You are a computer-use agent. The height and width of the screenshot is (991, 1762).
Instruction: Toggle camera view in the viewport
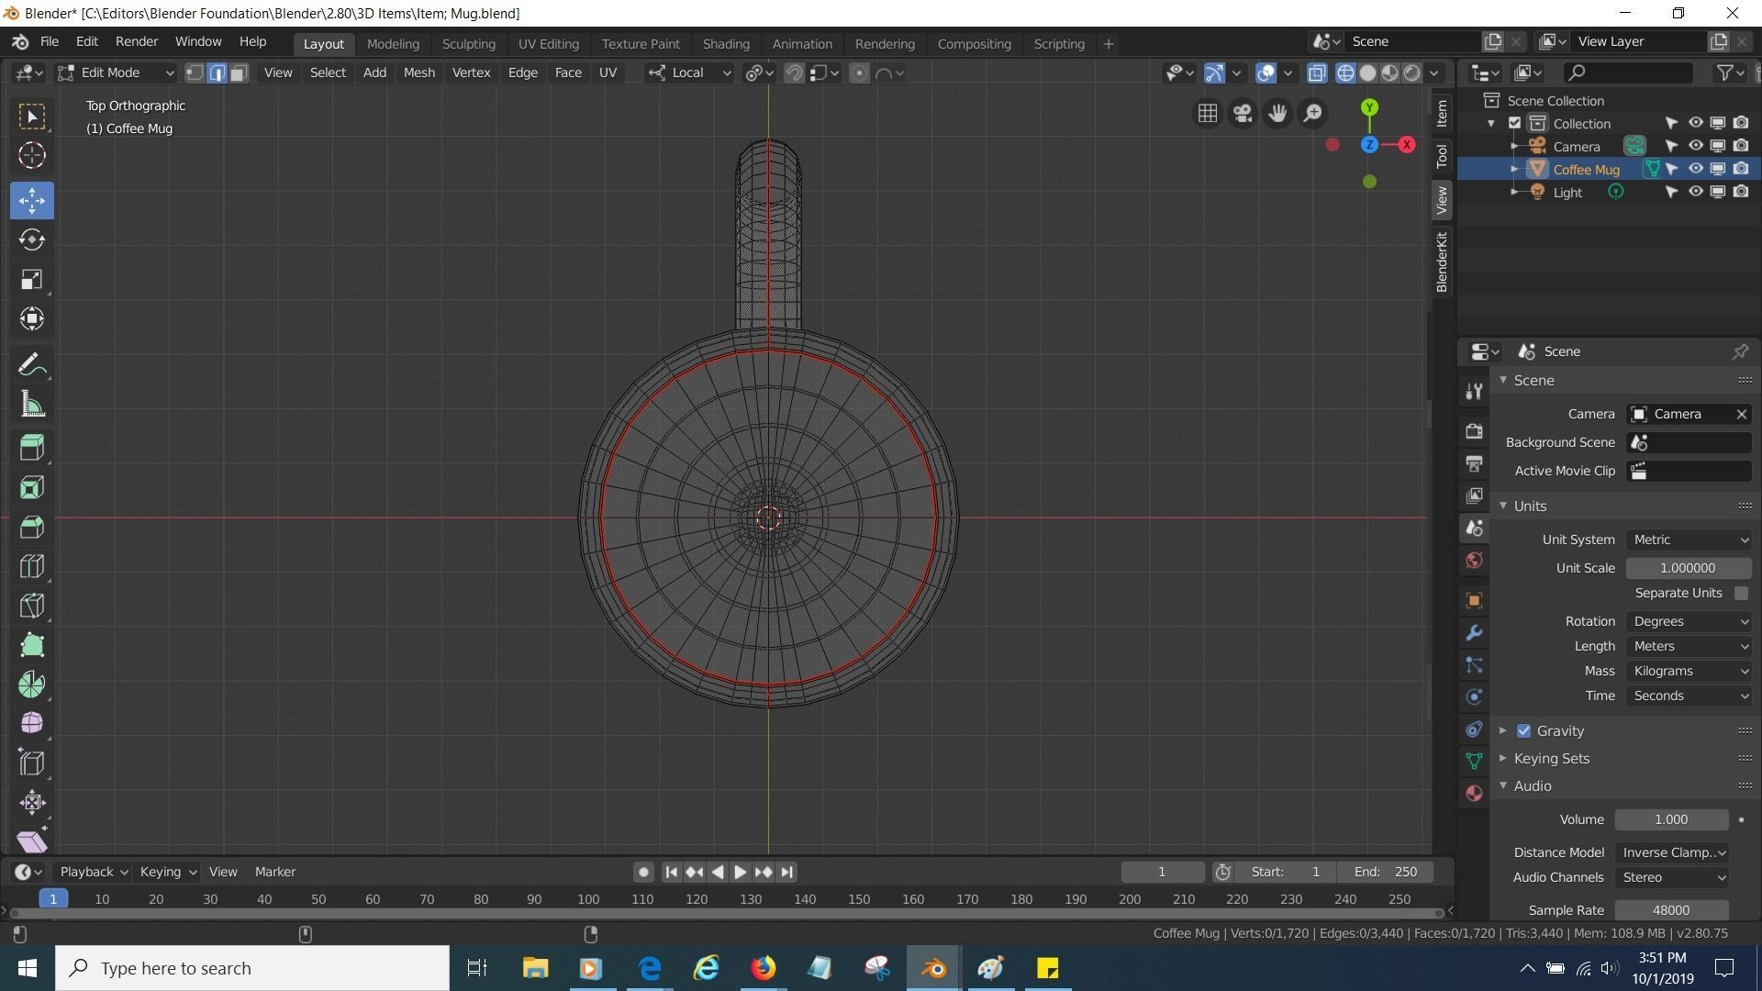[x=1243, y=113]
